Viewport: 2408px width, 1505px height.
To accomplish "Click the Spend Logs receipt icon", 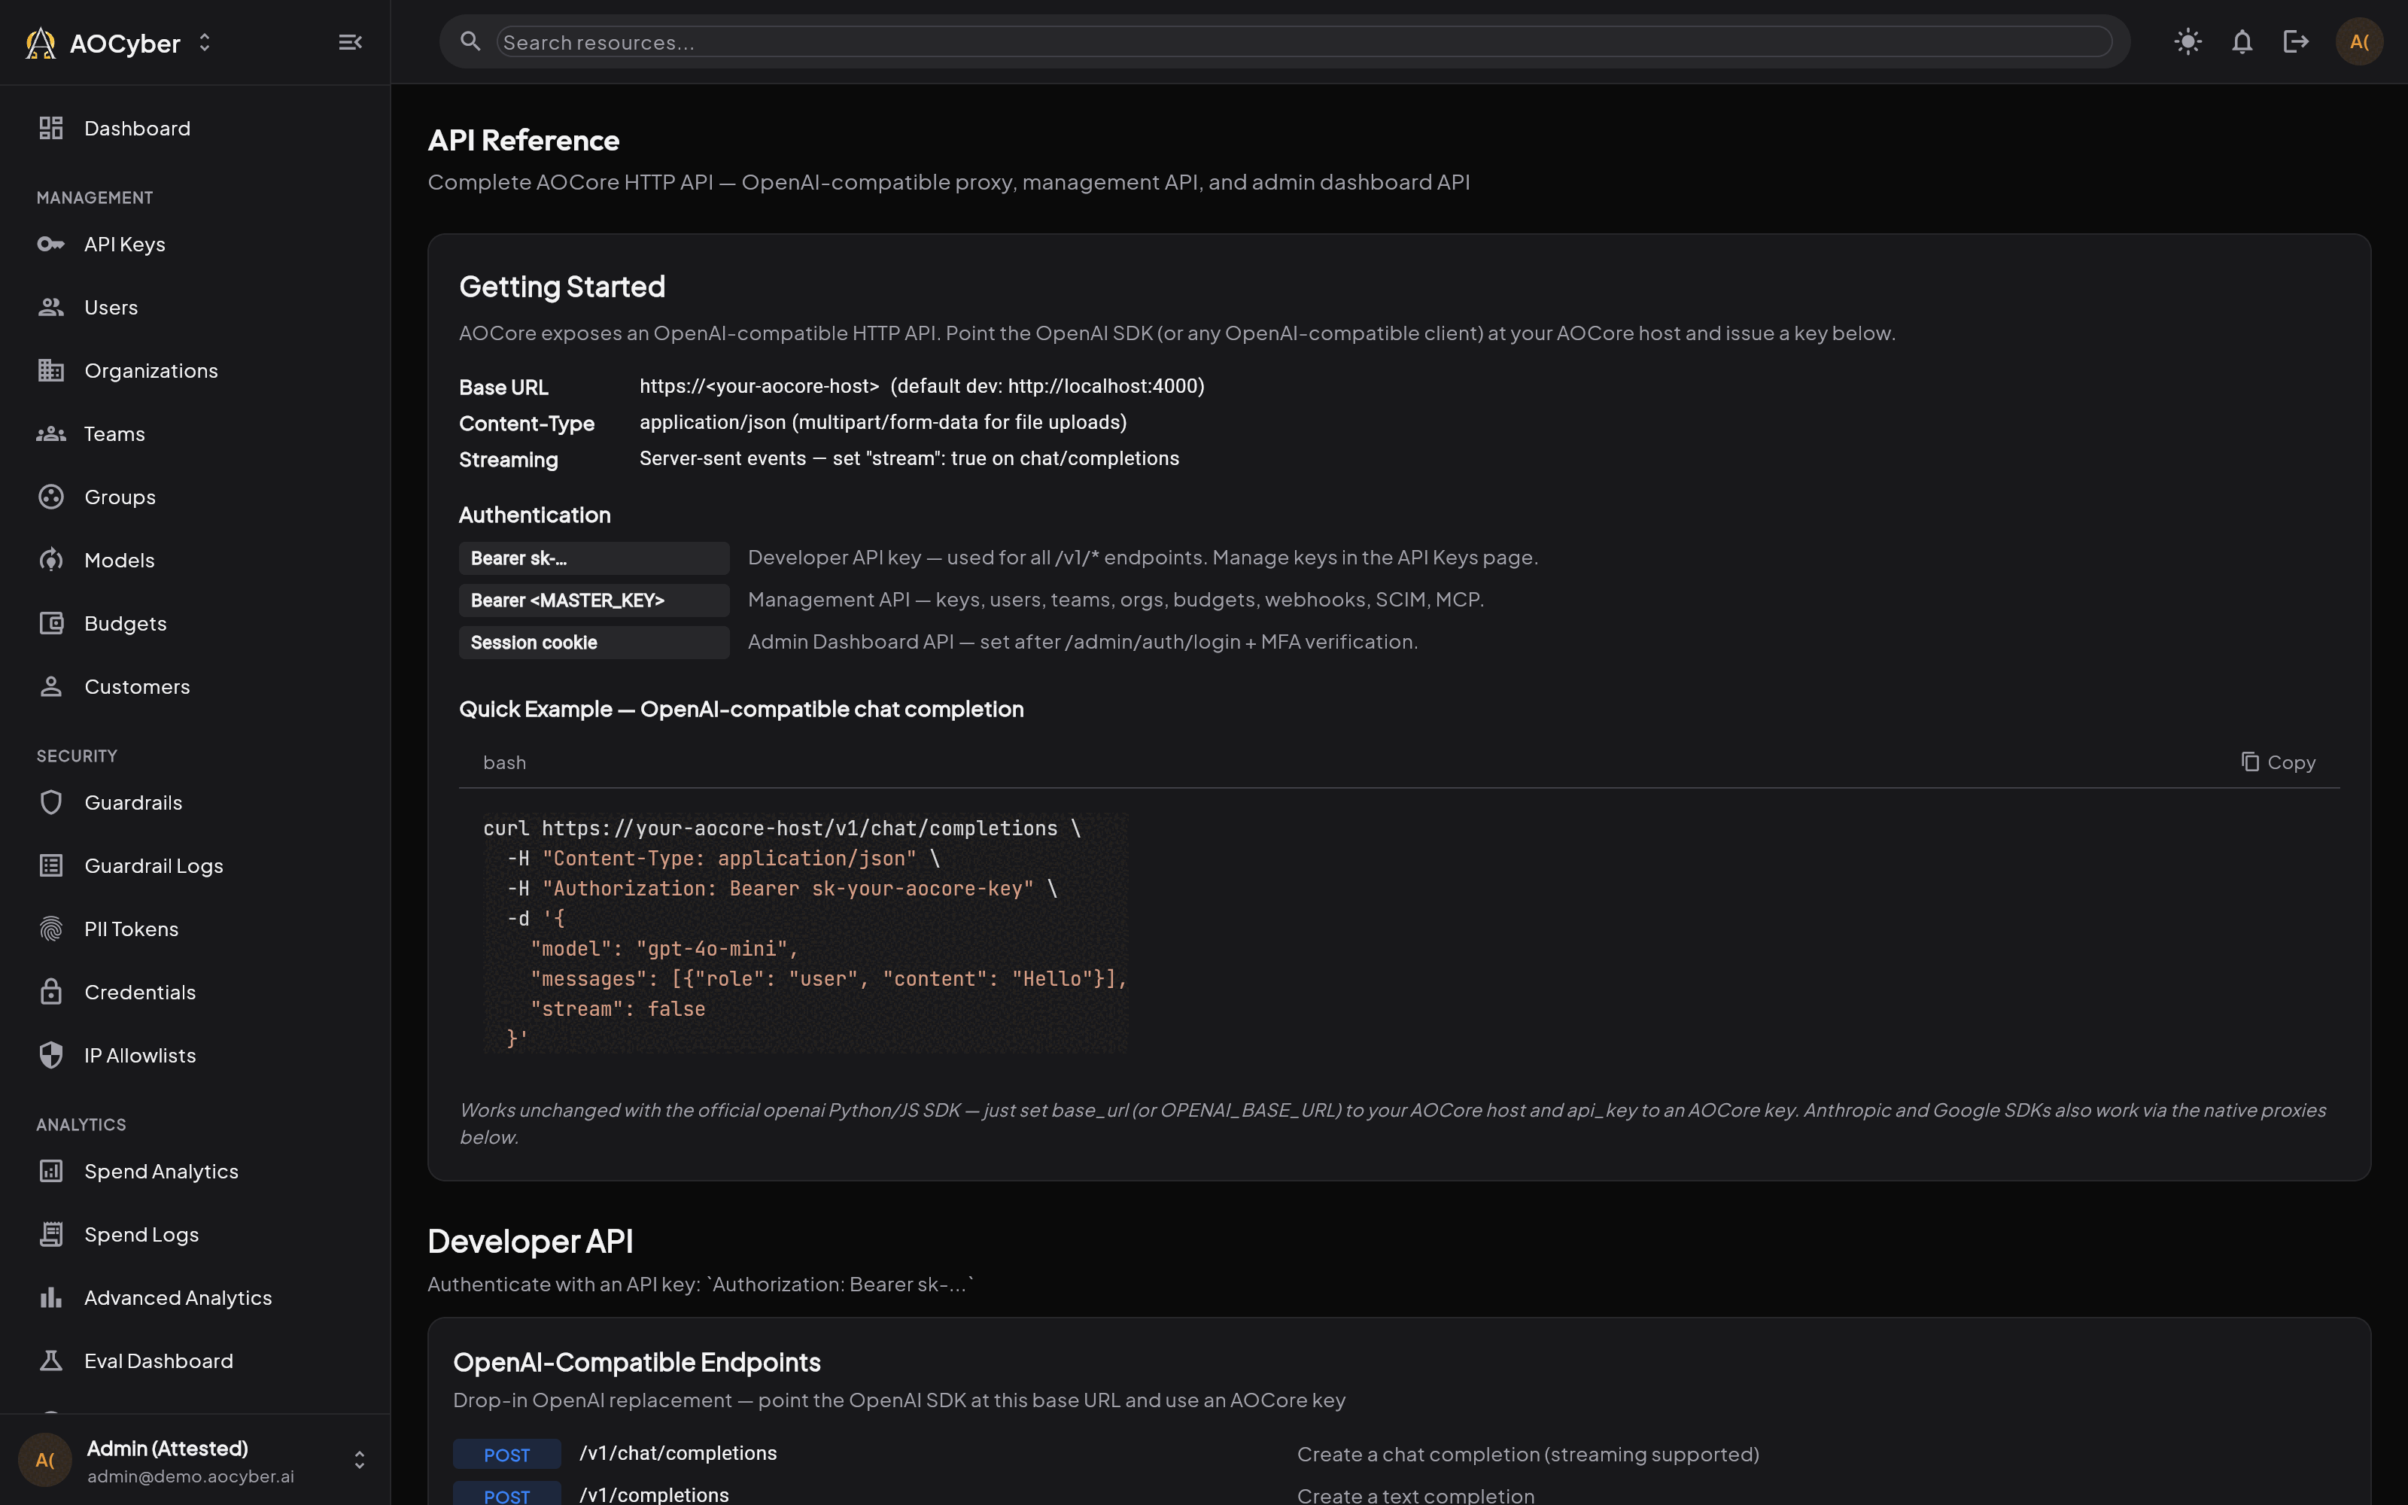I will pos(50,1234).
